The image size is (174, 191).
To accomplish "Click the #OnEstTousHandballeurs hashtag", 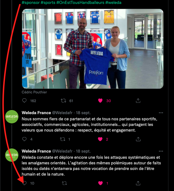I will (80, 3).
